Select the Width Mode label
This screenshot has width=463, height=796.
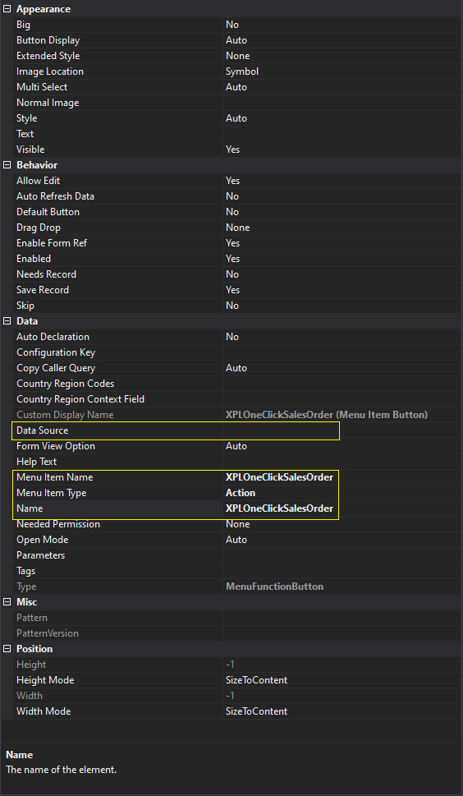tap(44, 711)
